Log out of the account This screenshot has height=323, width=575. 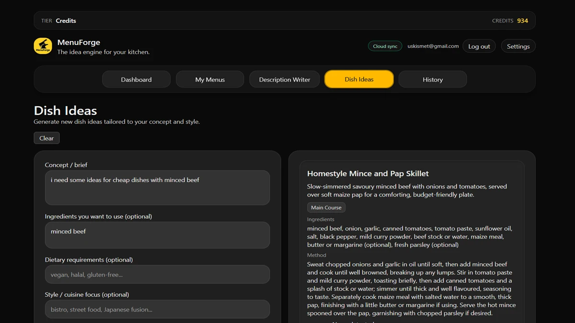[479, 46]
